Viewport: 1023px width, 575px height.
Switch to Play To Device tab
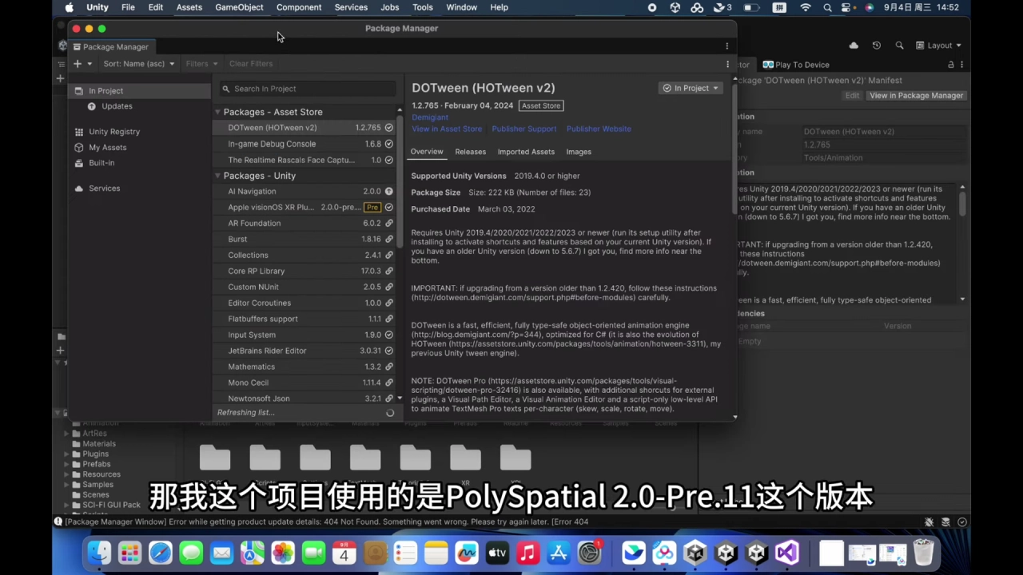tap(796, 65)
